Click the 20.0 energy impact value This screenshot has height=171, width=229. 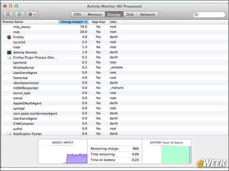coord(83,32)
